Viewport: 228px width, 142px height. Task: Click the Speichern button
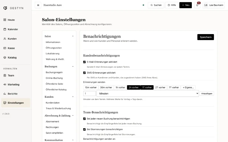205,37
